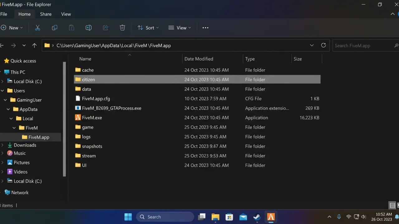
Task: Click the Share icon in toolbar
Action: click(x=105, y=28)
